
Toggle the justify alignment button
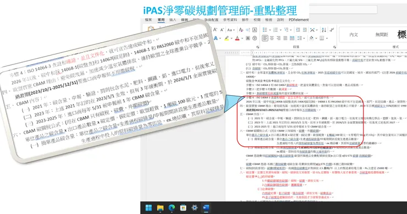[285, 38]
